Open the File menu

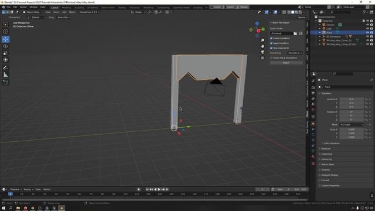9,7
